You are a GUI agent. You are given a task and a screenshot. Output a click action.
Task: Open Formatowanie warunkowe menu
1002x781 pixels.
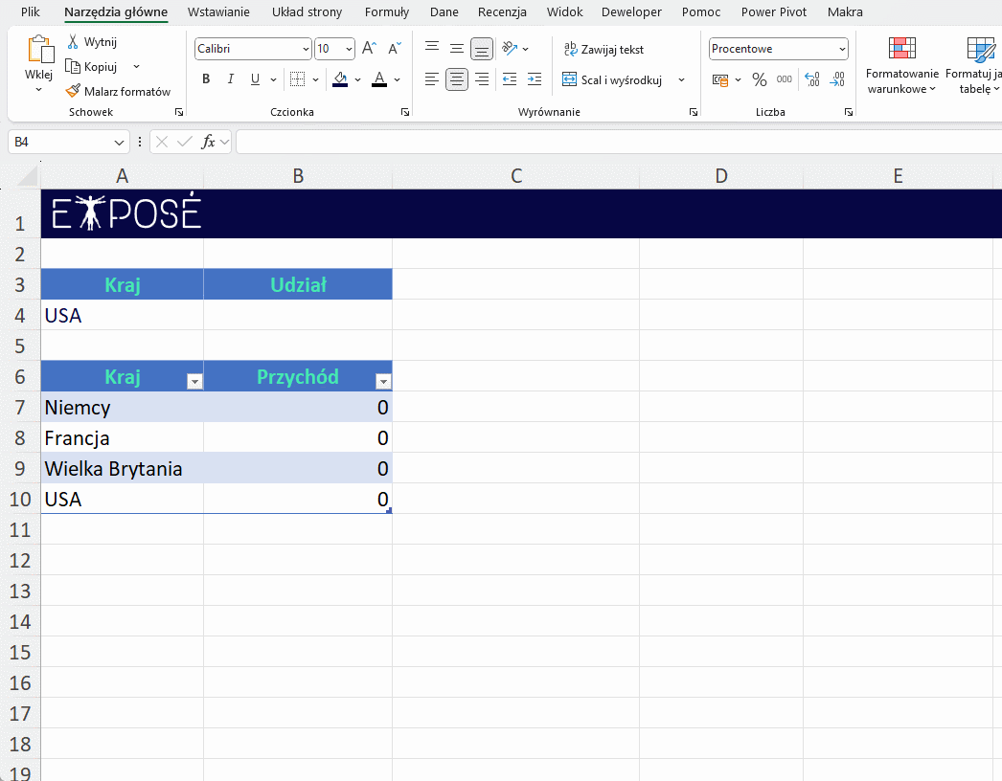[x=901, y=65]
